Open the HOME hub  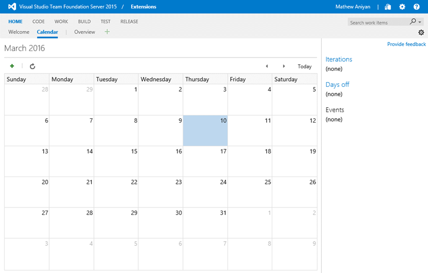[15, 21]
